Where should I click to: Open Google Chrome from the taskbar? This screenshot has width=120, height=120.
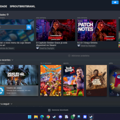(x=48, y=117)
